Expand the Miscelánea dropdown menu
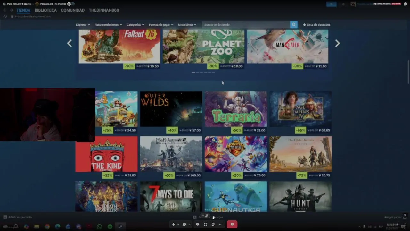Image resolution: width=410 pixels, height=231 pixels. [x=187, y=25]
